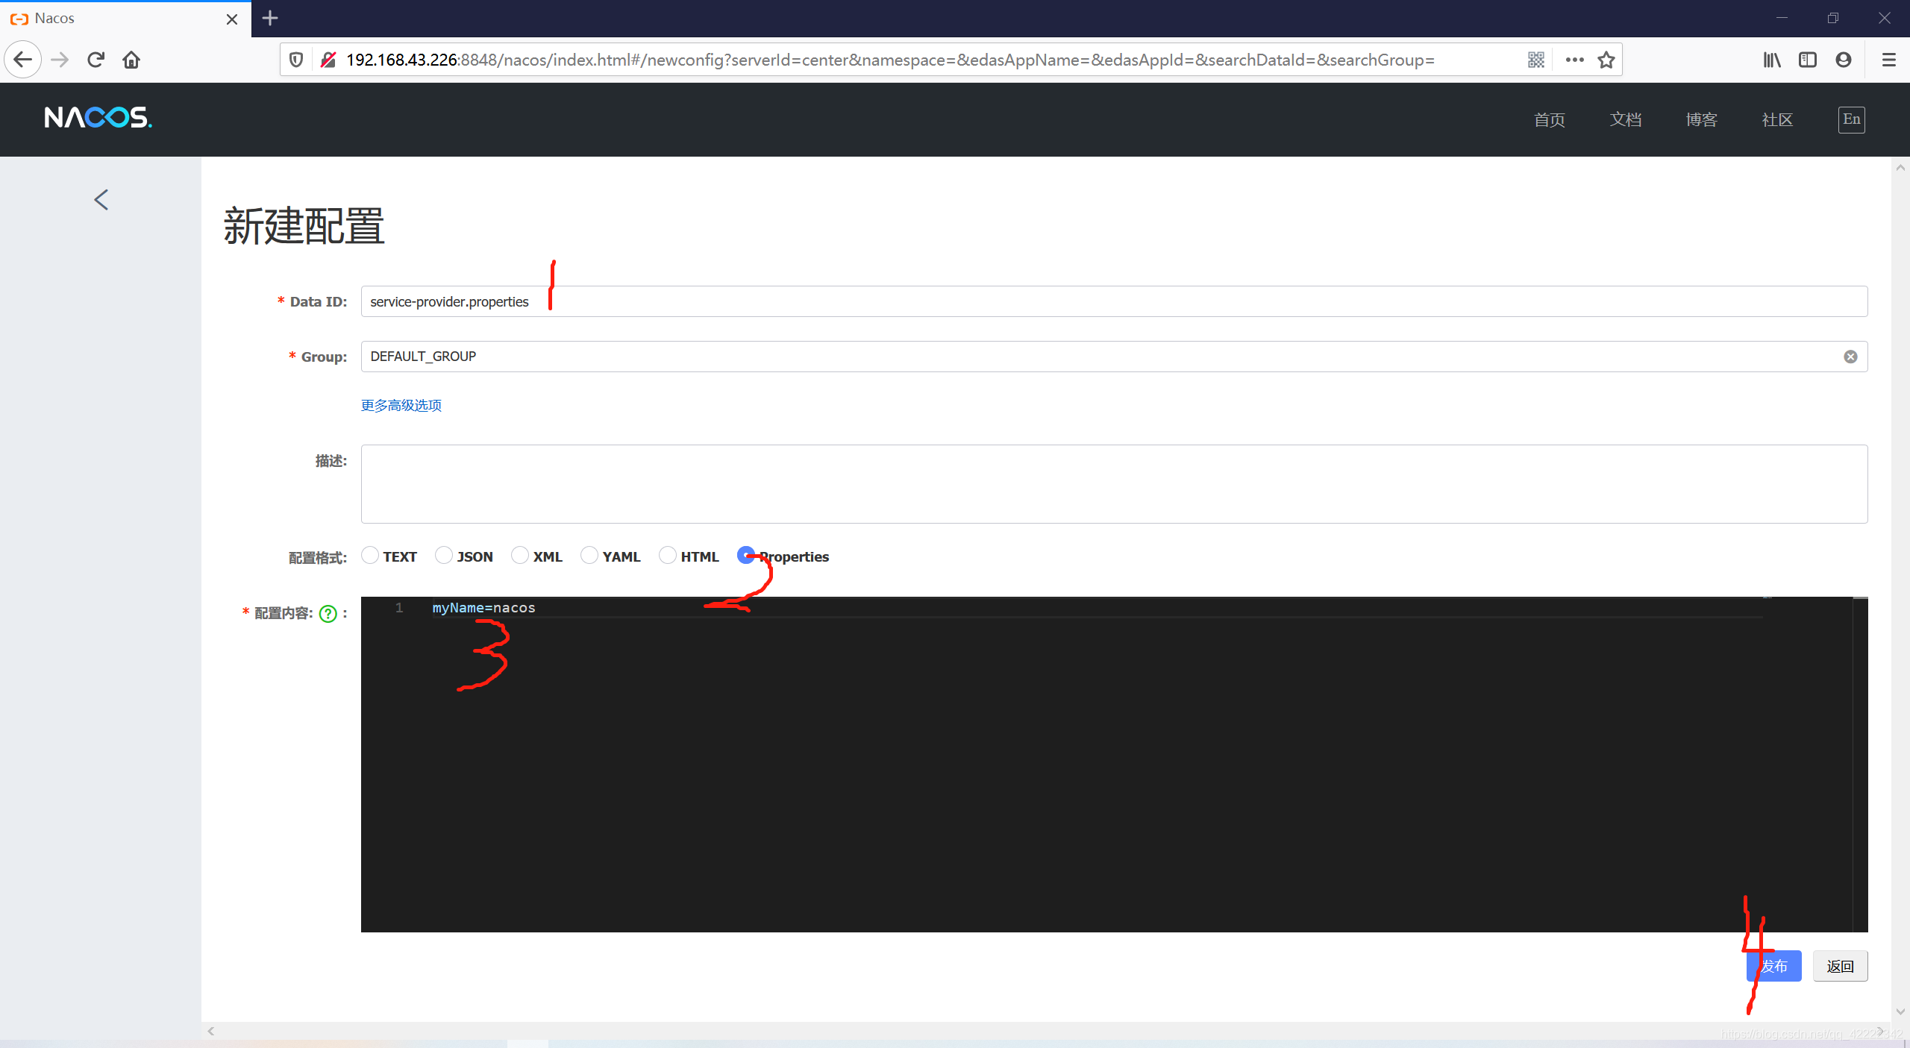Viewport: 1910px width, 1048px height.
Task: Switch language with the En button
Action: 1852,119
